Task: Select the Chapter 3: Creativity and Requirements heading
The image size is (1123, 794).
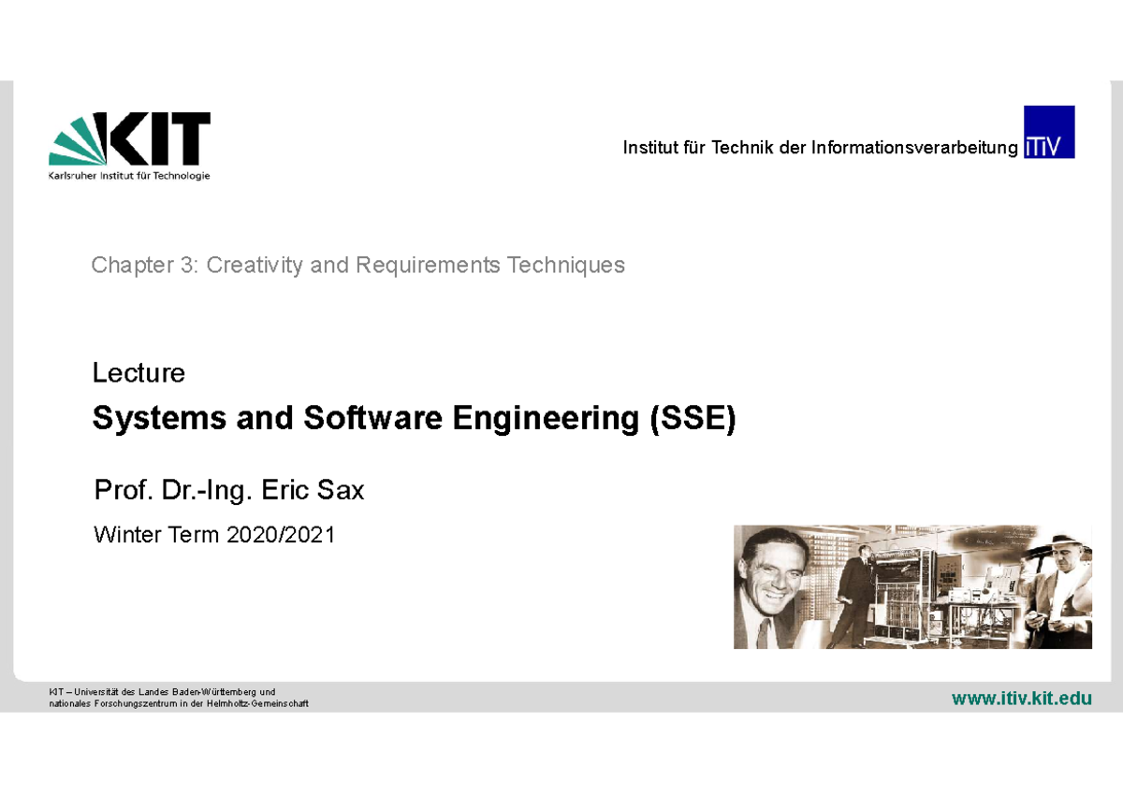Action: 357,265
